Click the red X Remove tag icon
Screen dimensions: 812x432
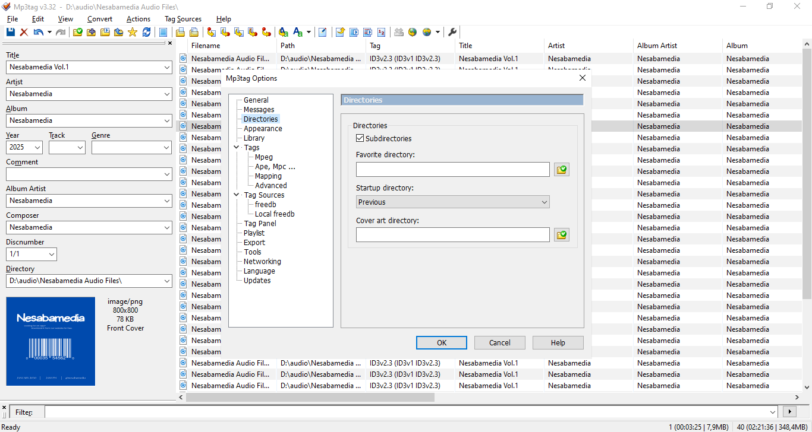[x=24, y=32]
